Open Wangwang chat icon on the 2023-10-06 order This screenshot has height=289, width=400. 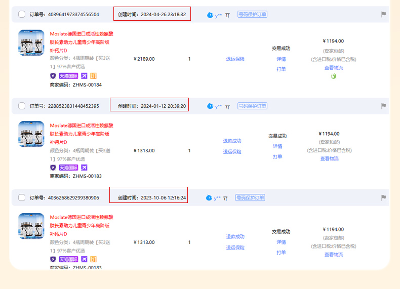[x=209, y=198]
